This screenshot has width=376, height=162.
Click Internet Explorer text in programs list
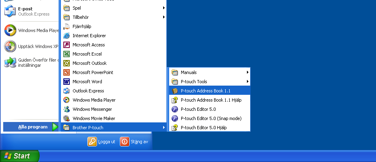point(89,36)
